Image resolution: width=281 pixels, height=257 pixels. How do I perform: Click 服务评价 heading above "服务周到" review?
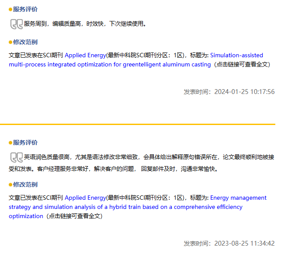(25, 9)
